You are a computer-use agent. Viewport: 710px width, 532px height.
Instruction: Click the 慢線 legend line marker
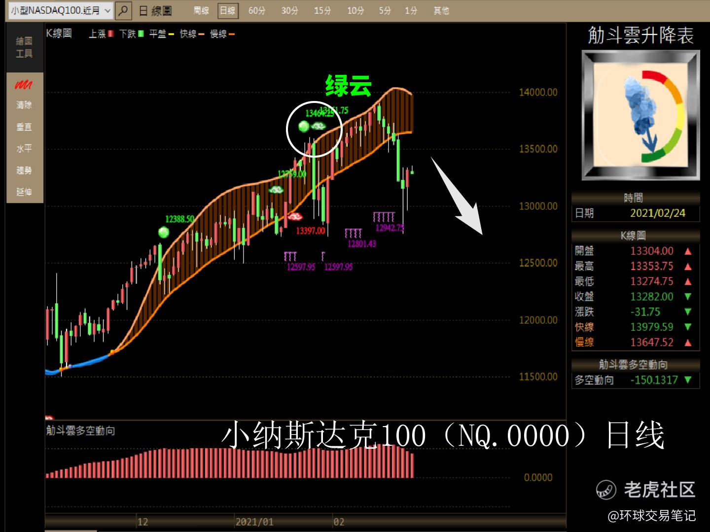231,34
